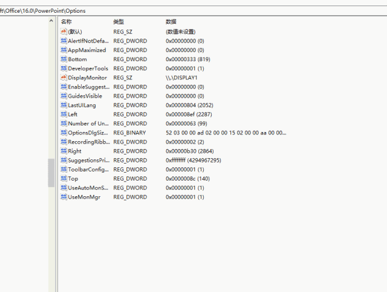Select the AlertIfNotDefa... value name
The image size is (387, 292).
pos(88,41)
